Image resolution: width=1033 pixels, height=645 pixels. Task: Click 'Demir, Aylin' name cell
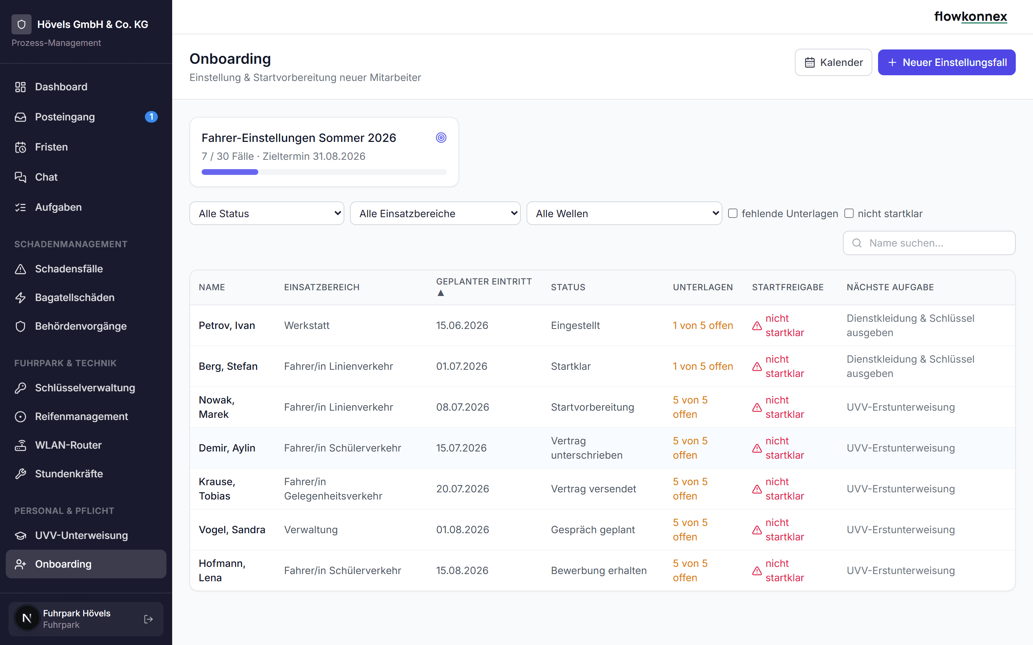click(227, 448)
